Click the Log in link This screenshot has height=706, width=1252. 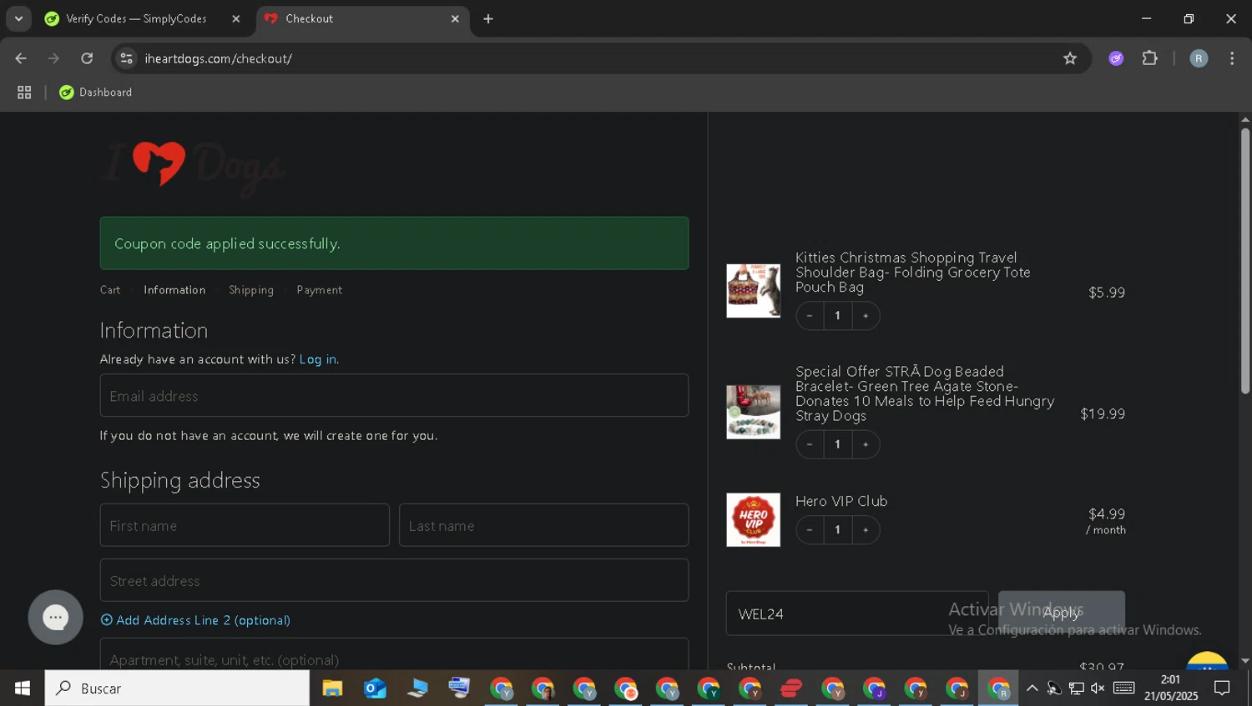tap(318, 359)
